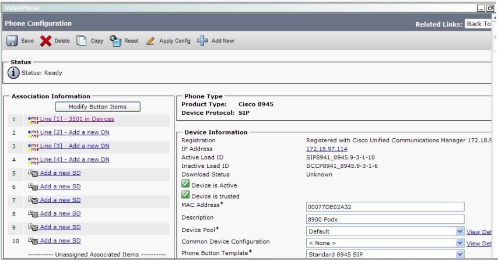
Task: Click the MAC Address input field
Action: (385, 207)
